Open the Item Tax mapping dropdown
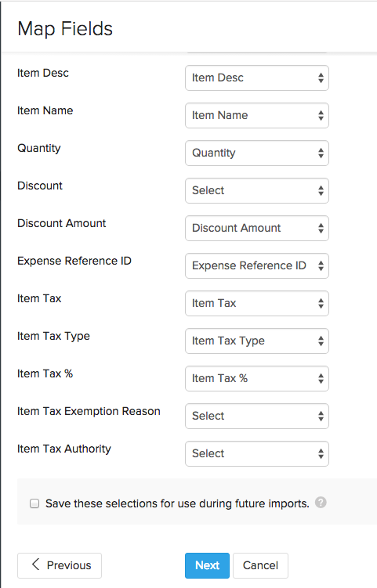This screenshot has height=588, width=377. point(257,303)
